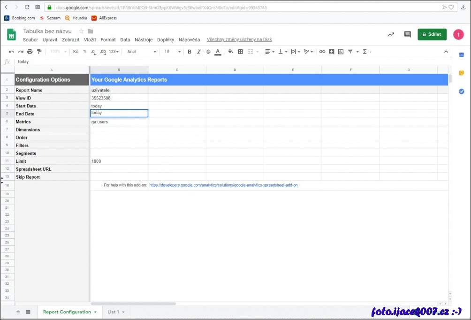471x320 pixels.
Task: Open the comments history icon
Action: (x=407, y=34)
